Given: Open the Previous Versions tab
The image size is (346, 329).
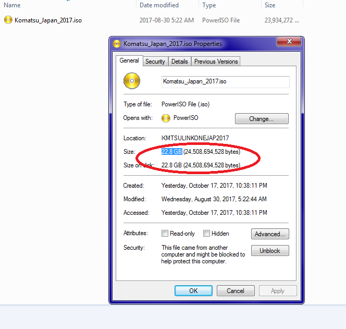Looking at the screenshot, I should click(216, 62).
